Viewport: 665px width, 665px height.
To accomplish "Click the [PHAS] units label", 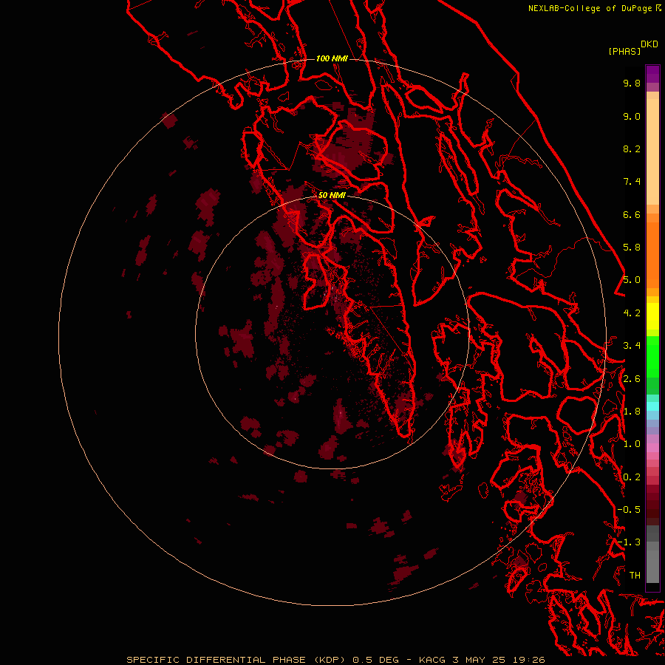I will point(624,51).
